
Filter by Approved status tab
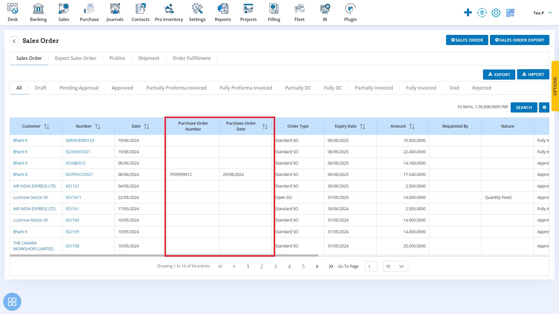click(122, 88)
